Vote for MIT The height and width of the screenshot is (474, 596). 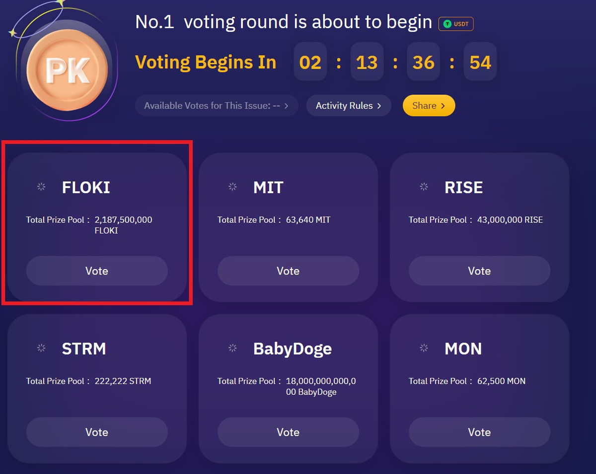[288, 271]
